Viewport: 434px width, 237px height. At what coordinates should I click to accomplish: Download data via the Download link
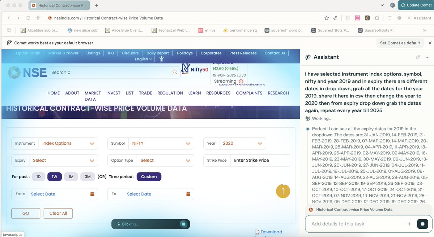coord(268,232)
